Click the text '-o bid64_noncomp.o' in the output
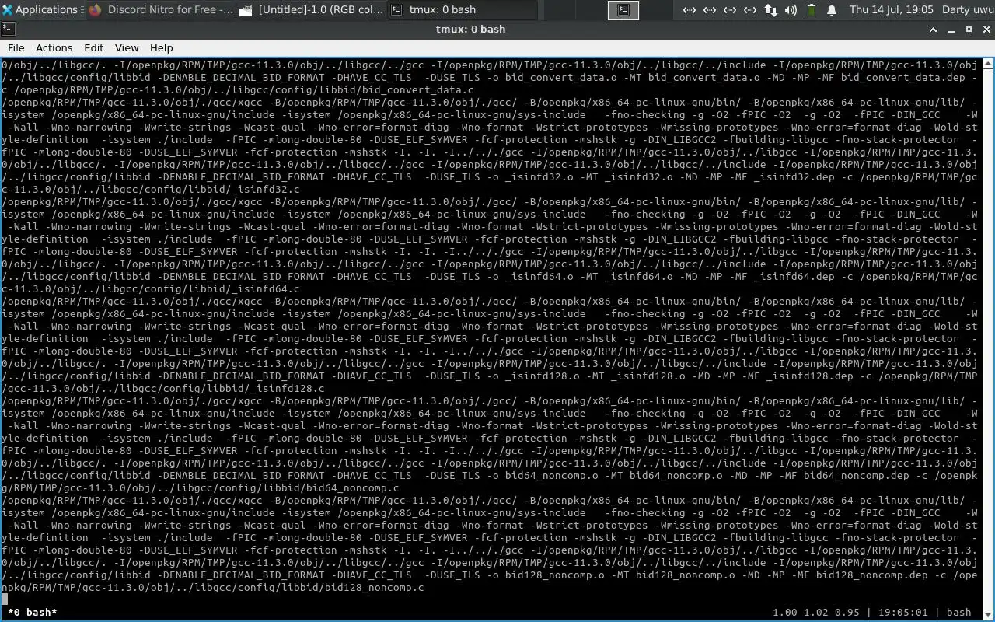The height and width of the screenshot is (622, 995). (x=542, y=476)
